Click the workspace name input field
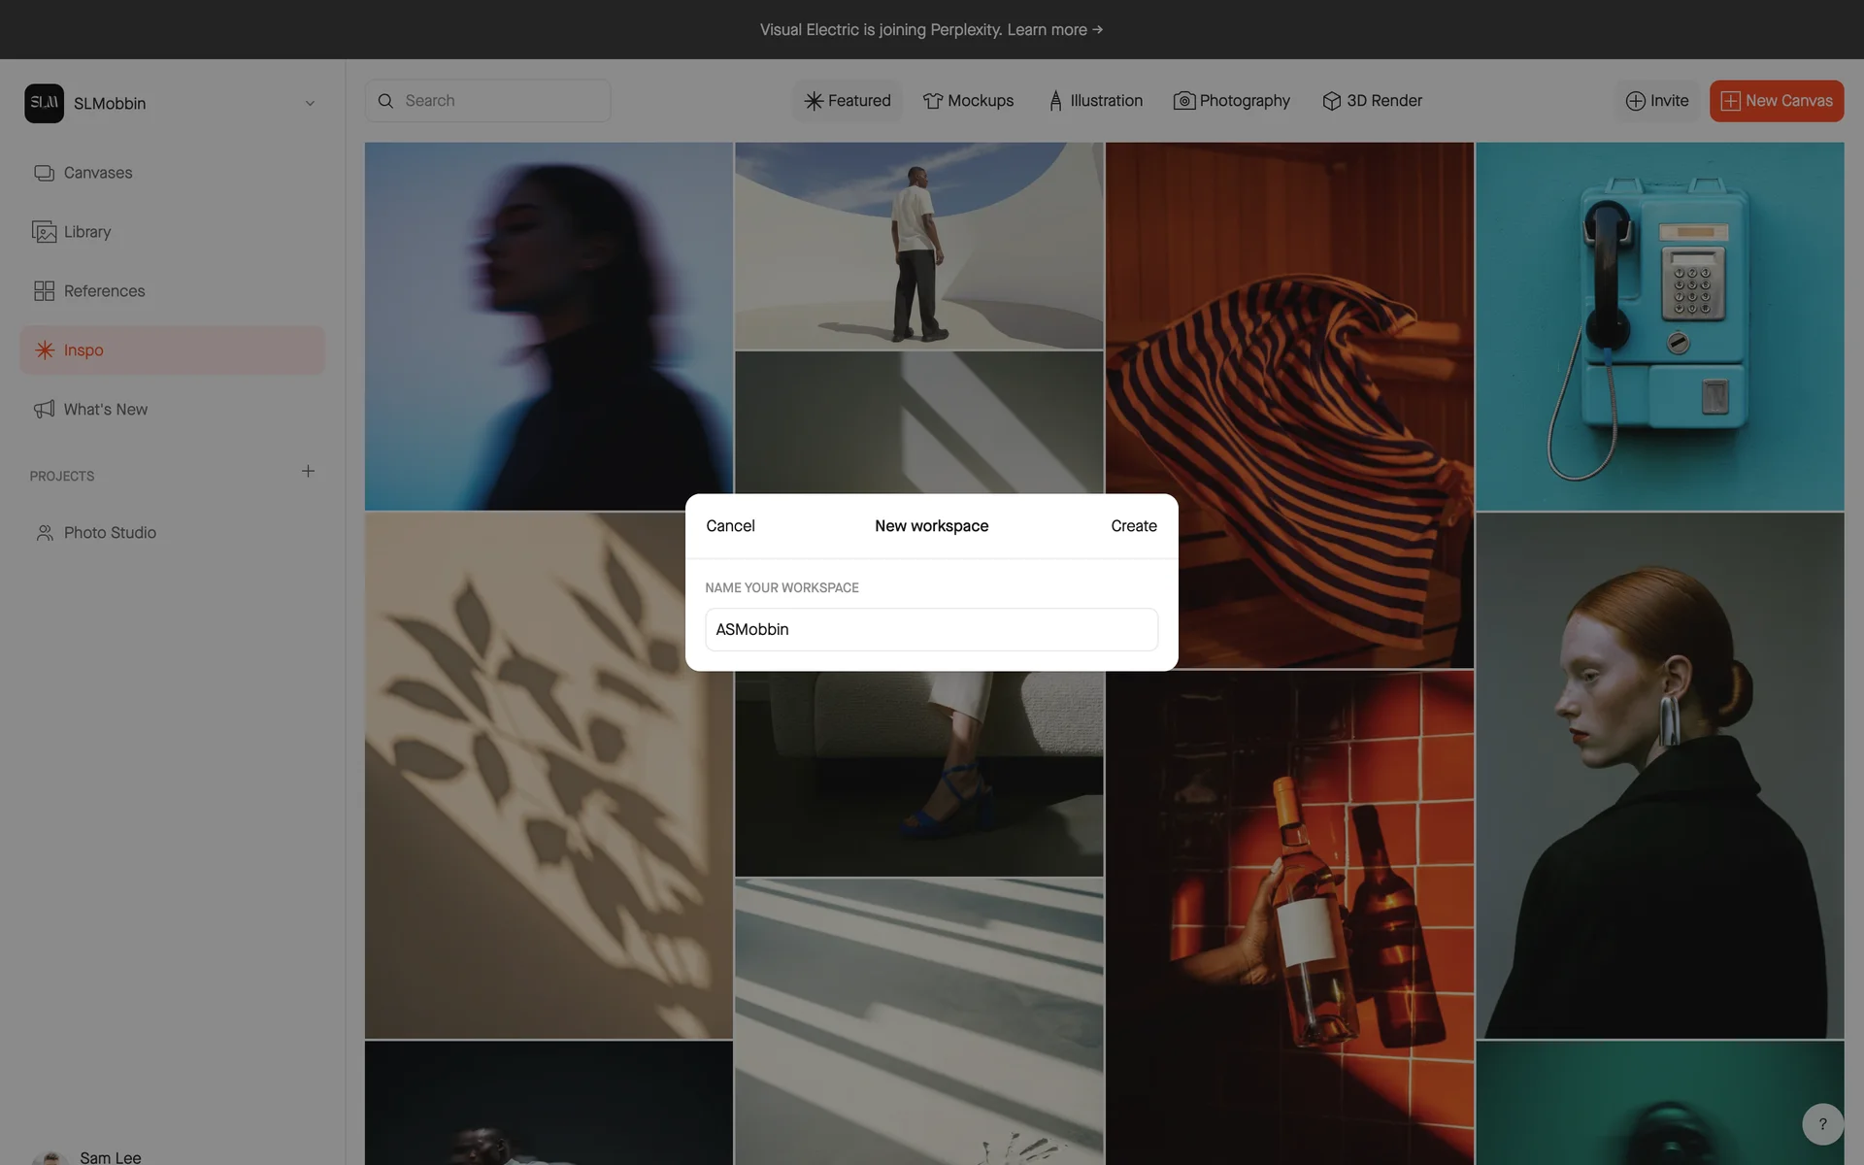1864x1165 pixels. pos(931,630)
